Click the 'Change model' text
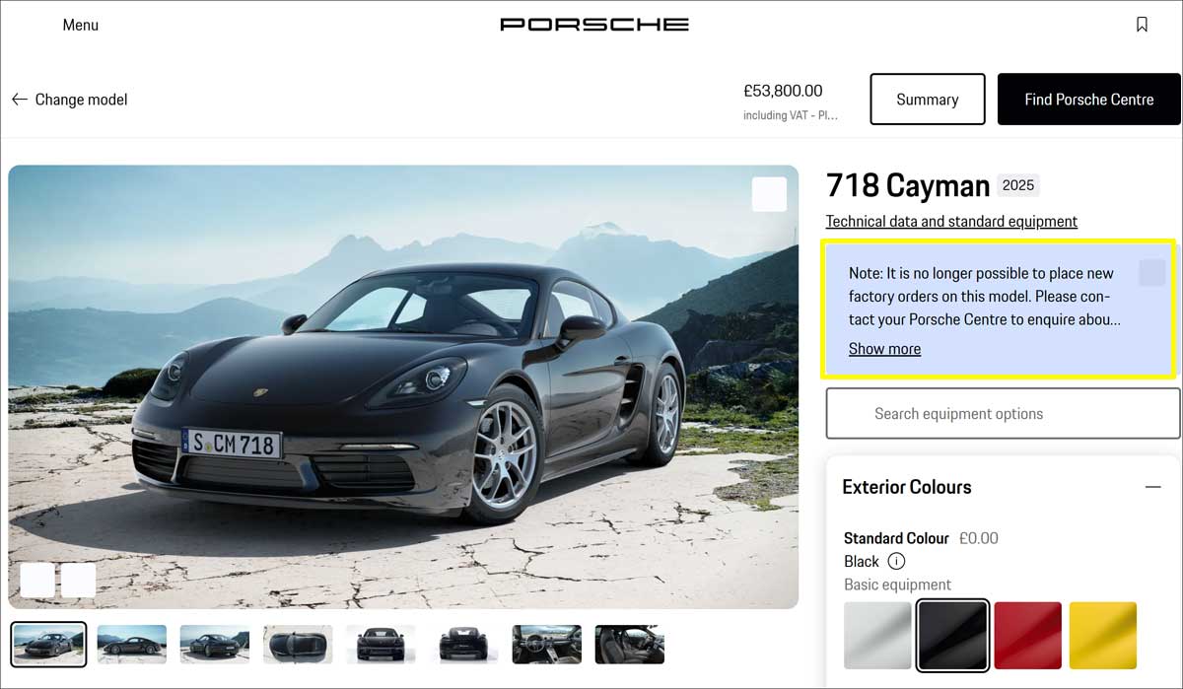 (x=81, y=100)
